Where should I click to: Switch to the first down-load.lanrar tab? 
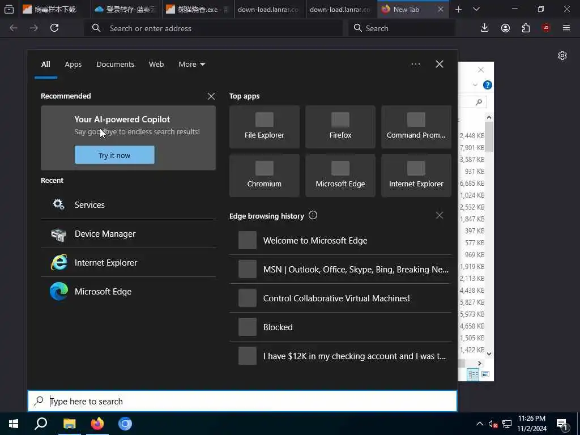[x=270, y=9]
